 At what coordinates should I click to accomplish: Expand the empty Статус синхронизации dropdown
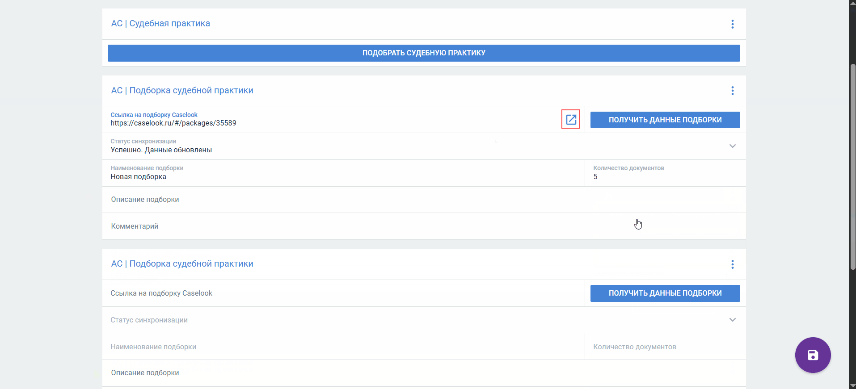click(x=732, y=320)
